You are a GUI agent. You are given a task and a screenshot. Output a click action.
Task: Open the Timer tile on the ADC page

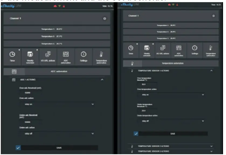[12, 57]
